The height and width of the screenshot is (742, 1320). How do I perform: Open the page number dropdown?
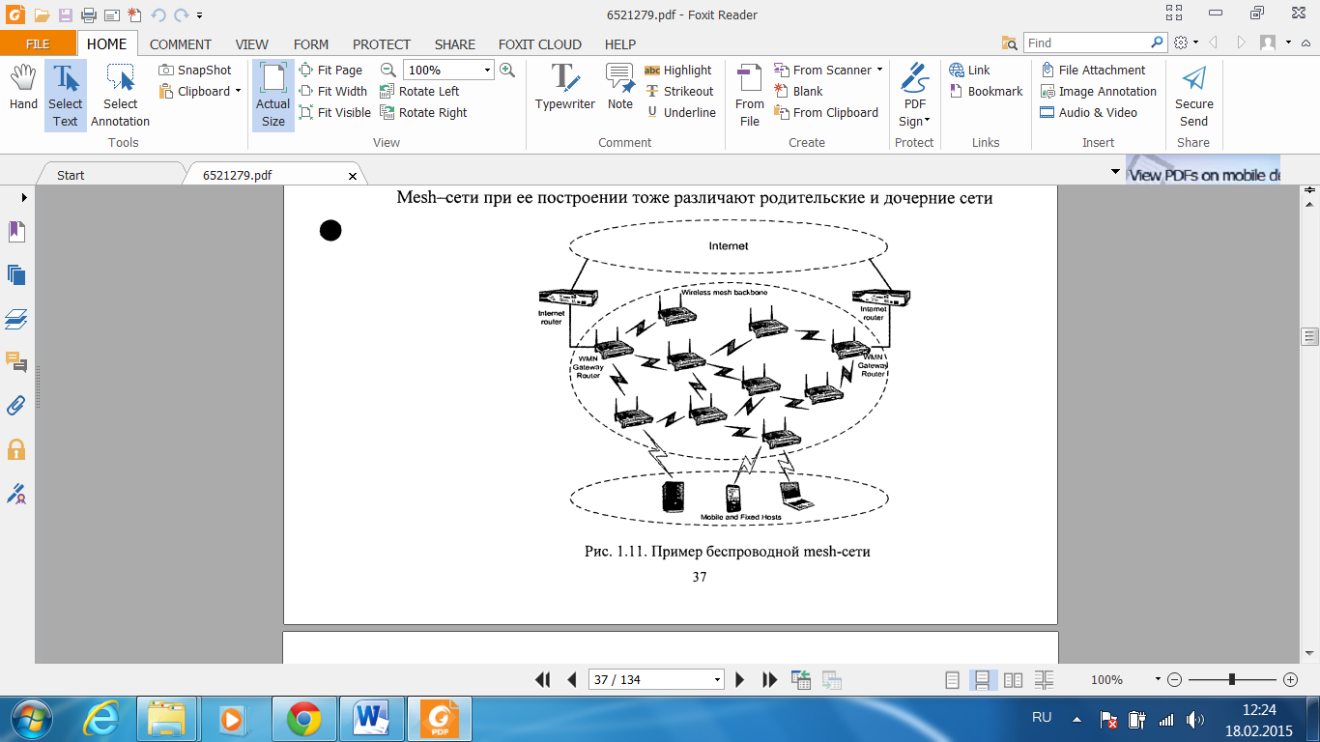click(717, 680)
